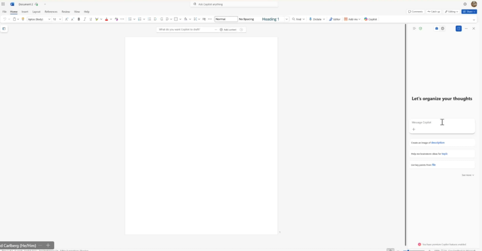Screen dimensions: 482x251
Task: Open the app launcher waffle icon
Action: click(3, 4)
